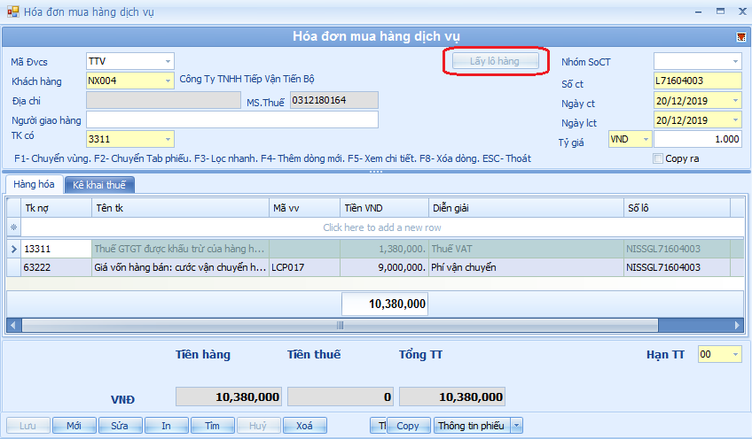752x439 pixels.
Task: Click the partially hidden button left of Copy
Action: (x=379, y=425)
